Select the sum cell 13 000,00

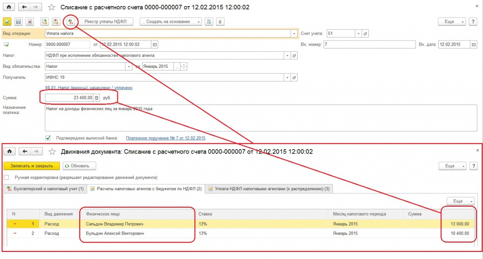tap(439, 224)
